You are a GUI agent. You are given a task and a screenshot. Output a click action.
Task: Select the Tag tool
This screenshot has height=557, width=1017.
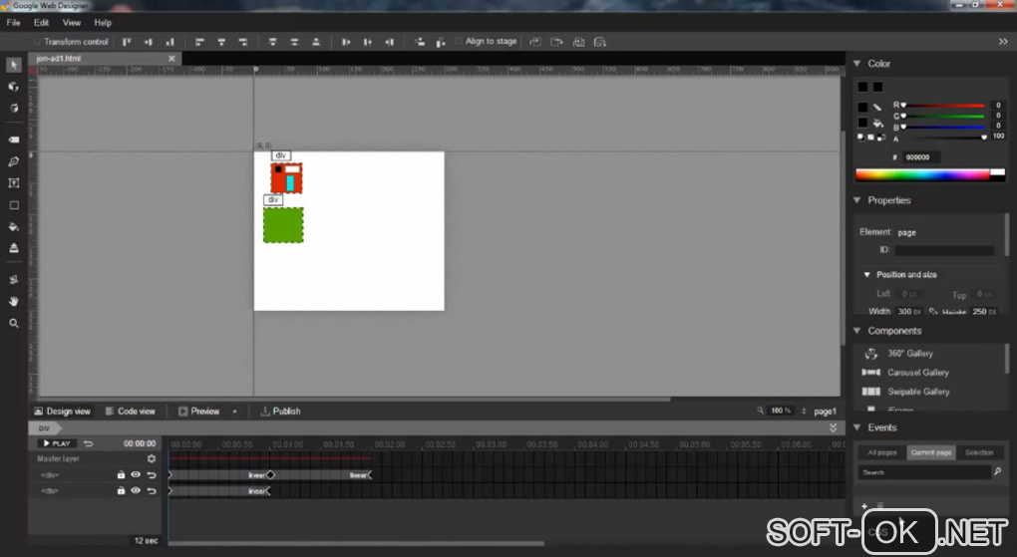(14, 139)
